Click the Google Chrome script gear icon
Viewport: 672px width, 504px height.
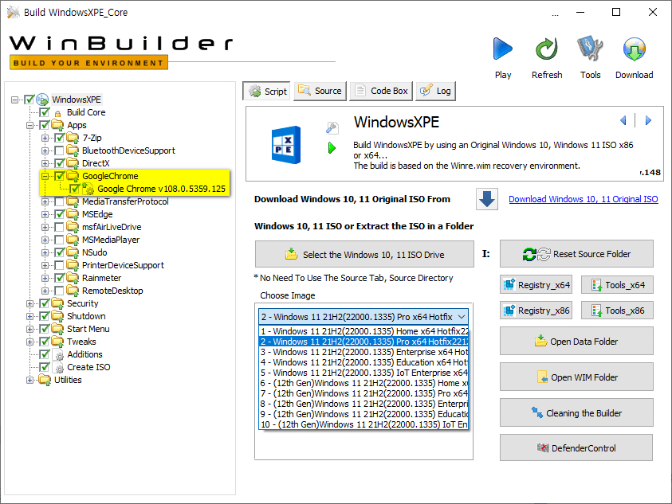tap(88, 189)
